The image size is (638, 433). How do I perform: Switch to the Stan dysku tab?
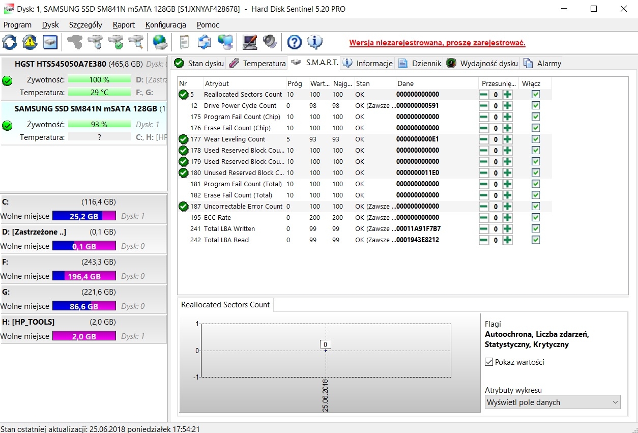(199, 63)
